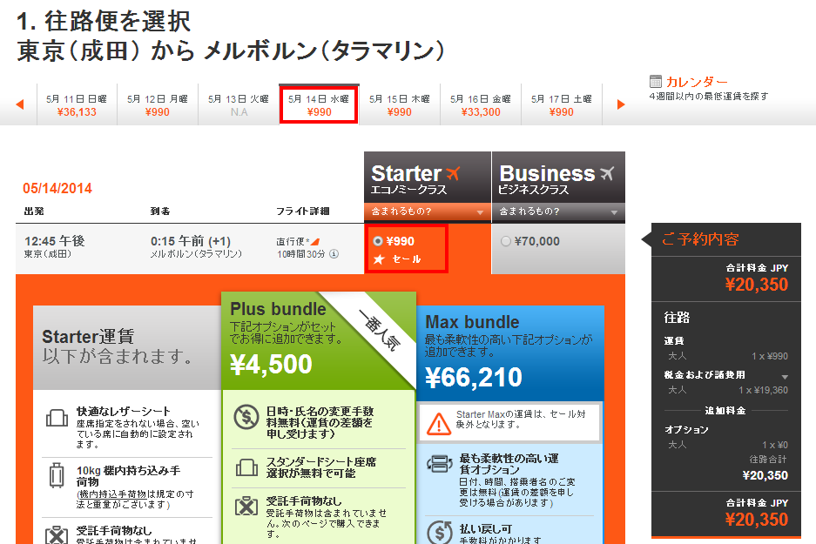This screenshot has height=544, width=816.
Task: Select the 5月 17日 土曜 date tab
Action: [x=562, y=104]
